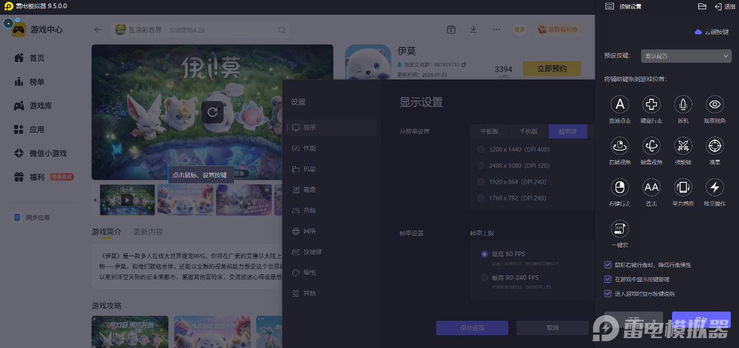
Task: Switch to the 超宽屏 resolution tab
Action: point(568,131)
